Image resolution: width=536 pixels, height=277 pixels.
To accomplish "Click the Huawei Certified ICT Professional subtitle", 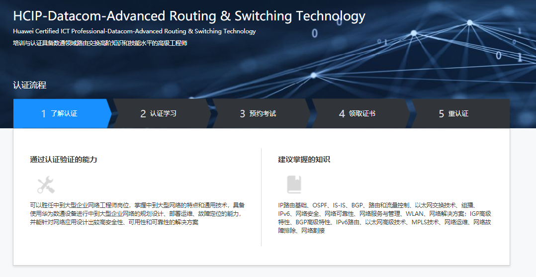I will click(134, 31).
